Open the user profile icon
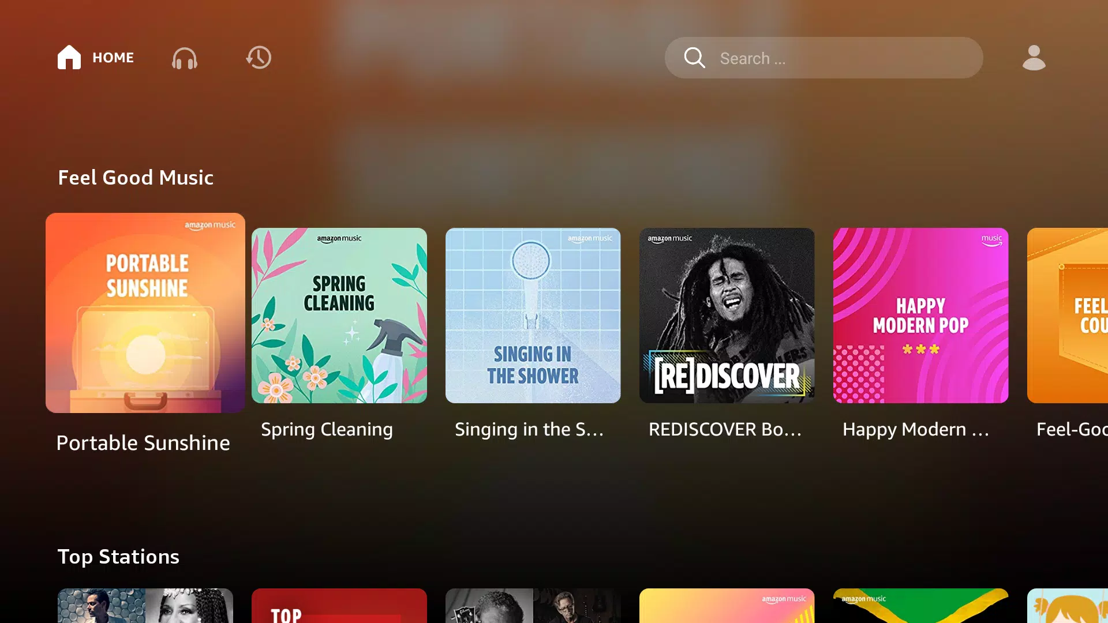 coord(1032,57)
